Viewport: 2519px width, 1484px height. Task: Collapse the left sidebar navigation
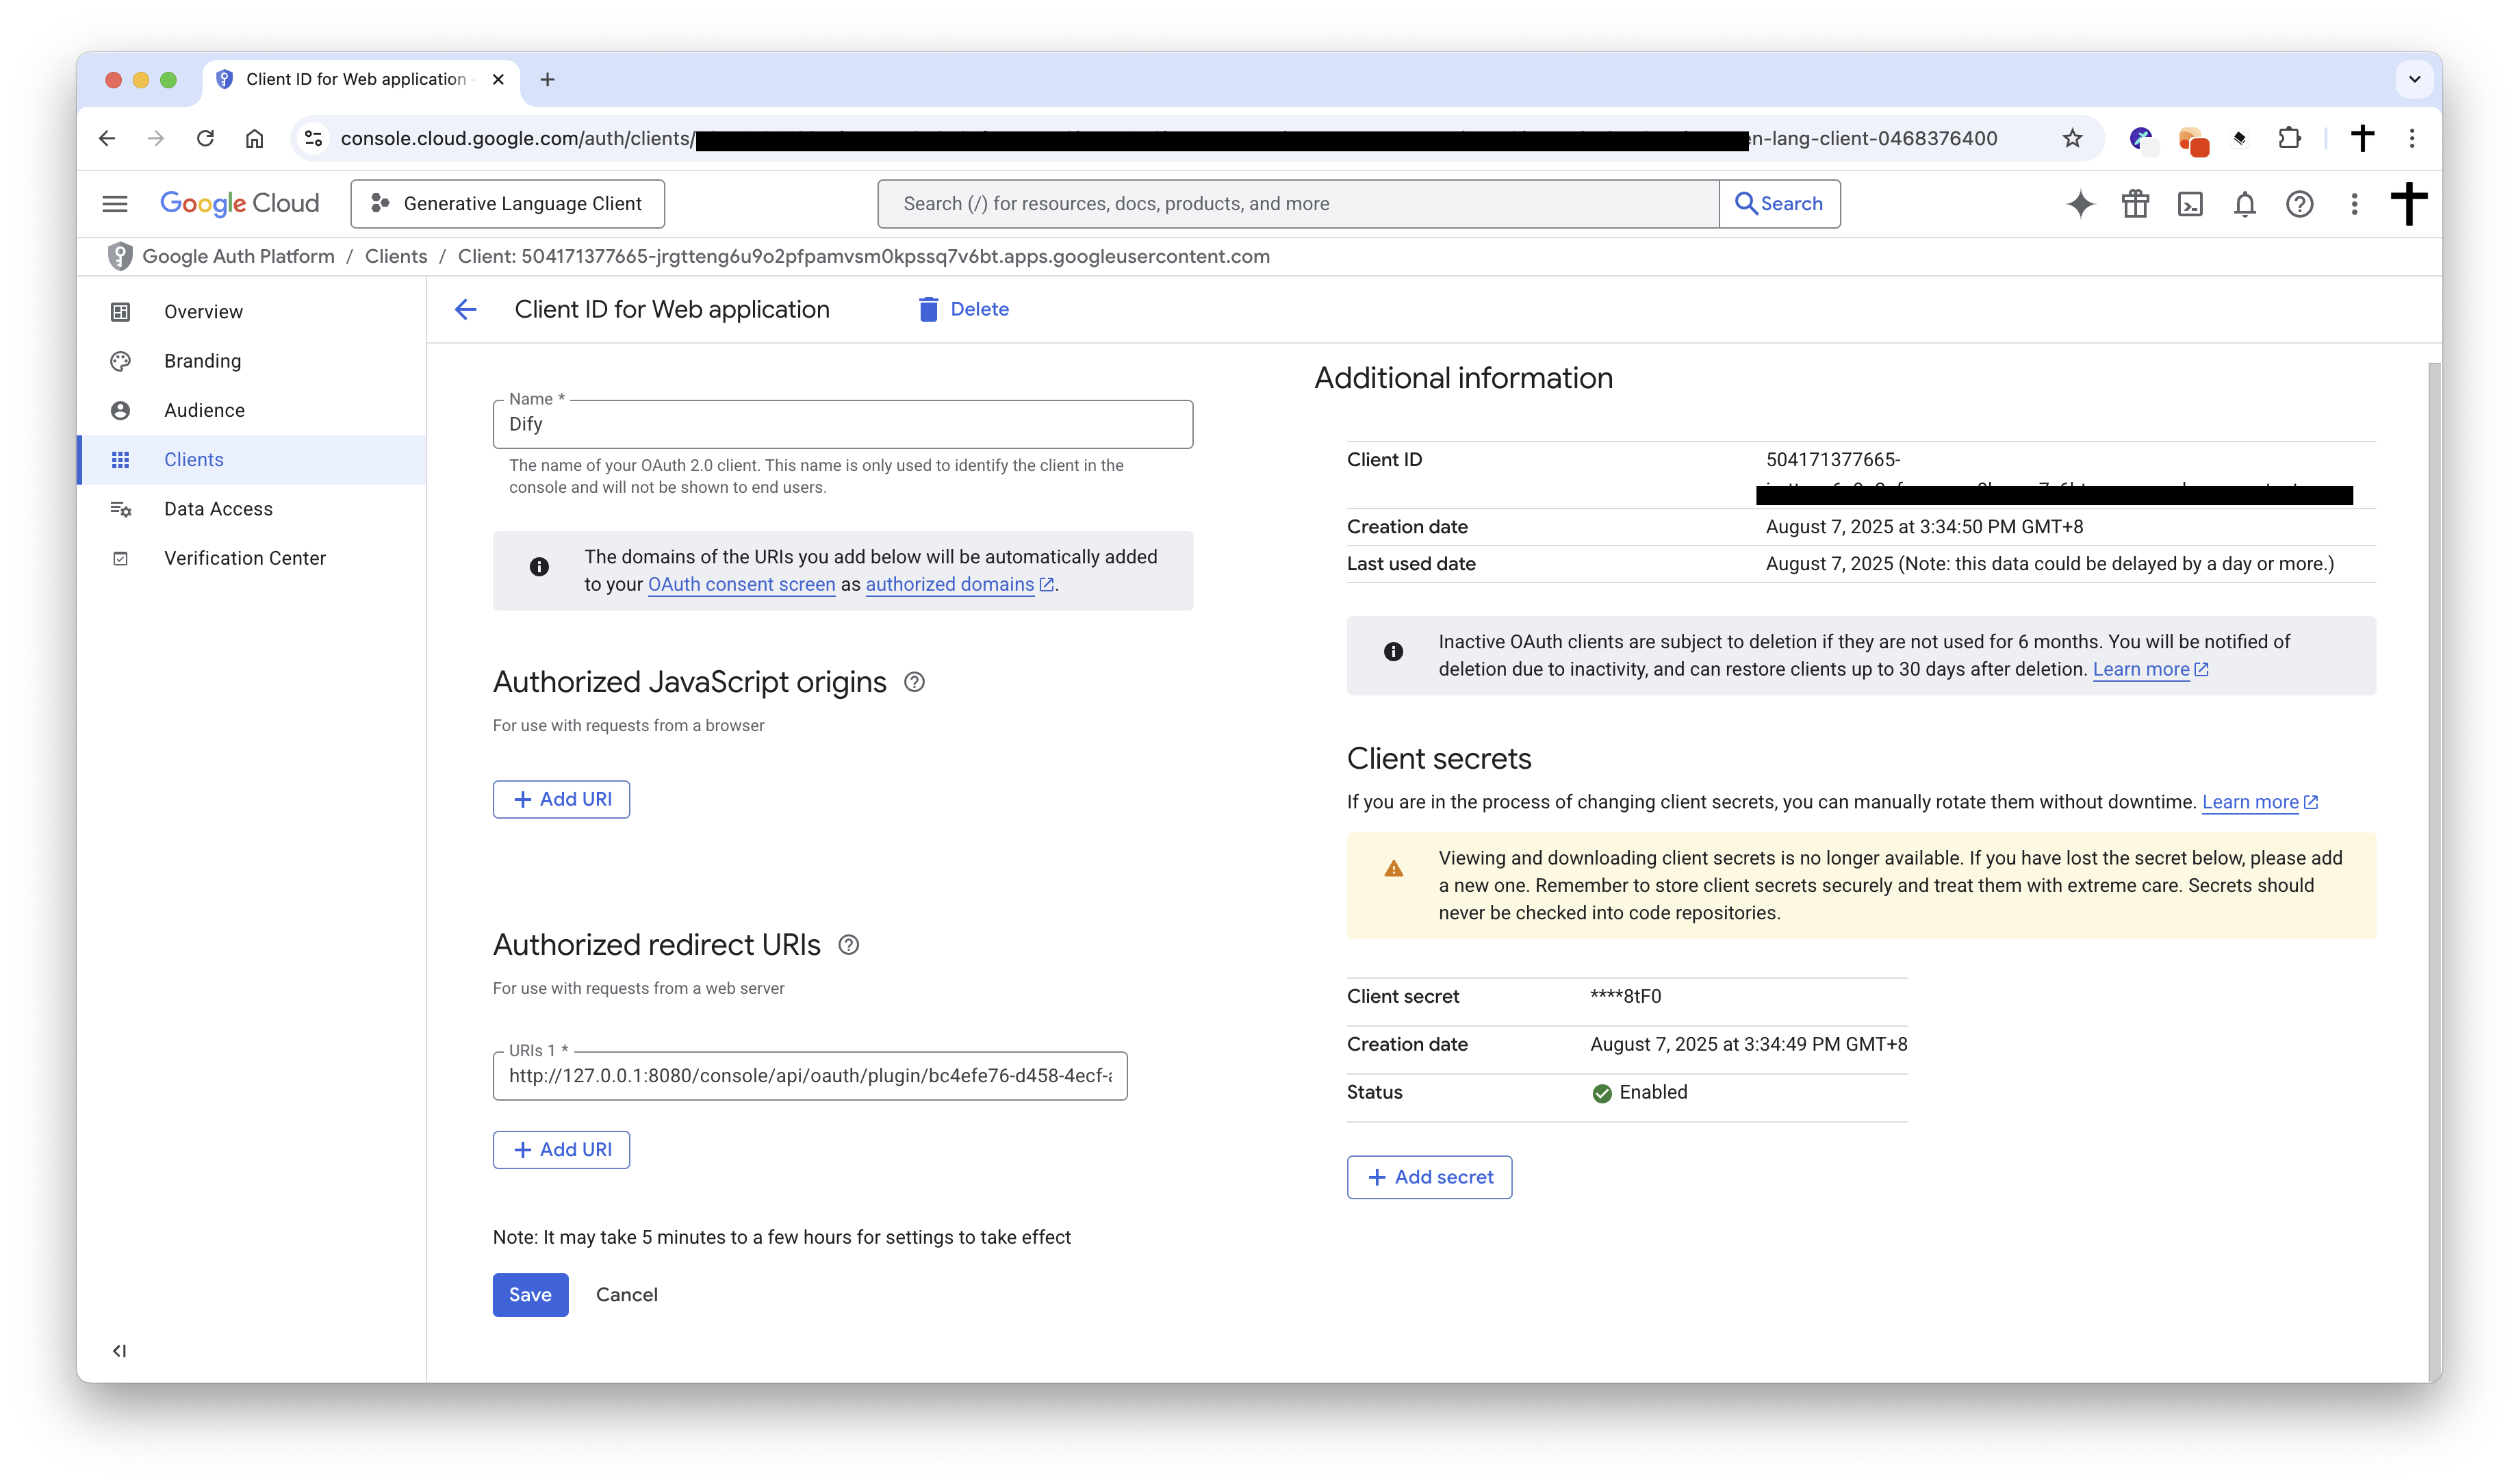[x=119, y=1351]
